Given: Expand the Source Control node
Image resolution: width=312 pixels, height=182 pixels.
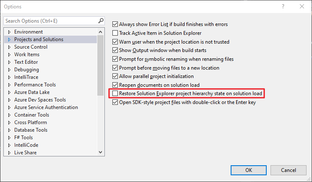Looking at the screenshot, I should [x=9, y=47].
